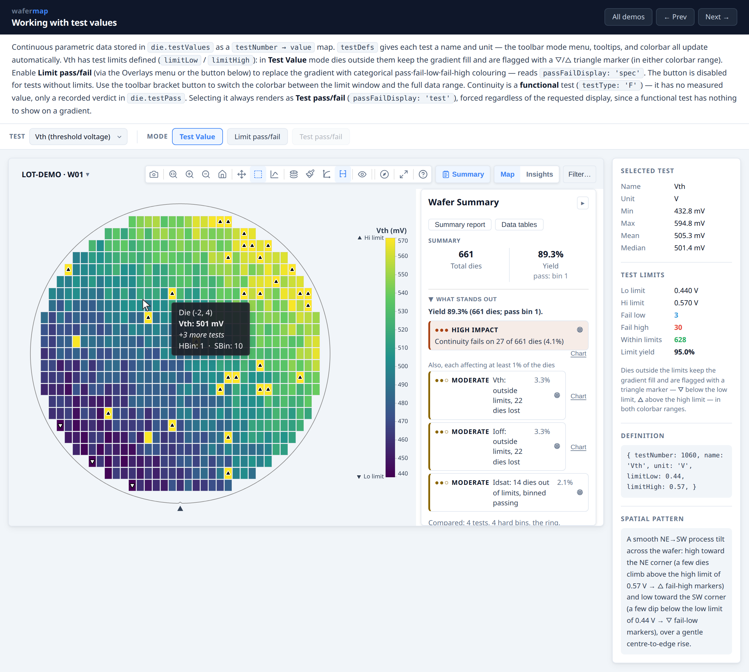This screenshot has height=672, width=749.
Task: Click the Hi limit marker on colorbar
Action: [x=370, y=238]
